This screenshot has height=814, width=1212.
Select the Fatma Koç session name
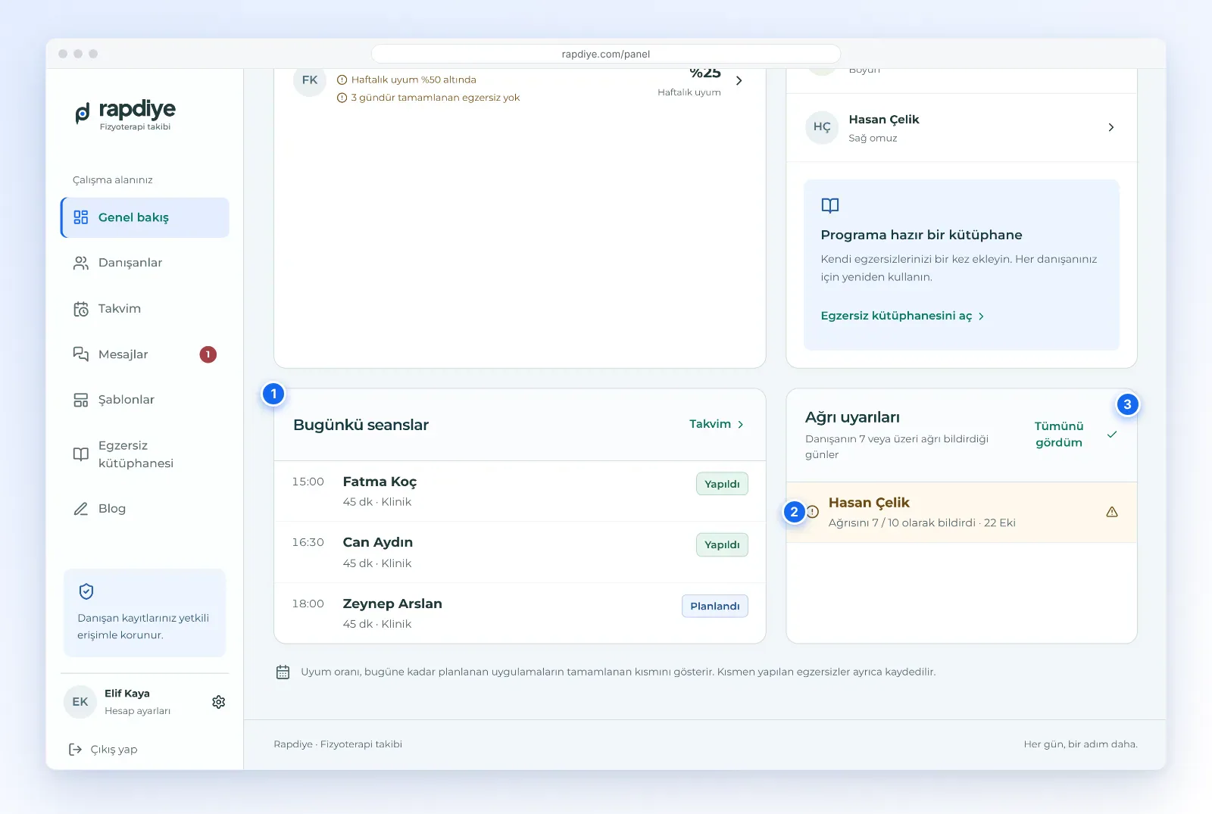click(380, 482)
